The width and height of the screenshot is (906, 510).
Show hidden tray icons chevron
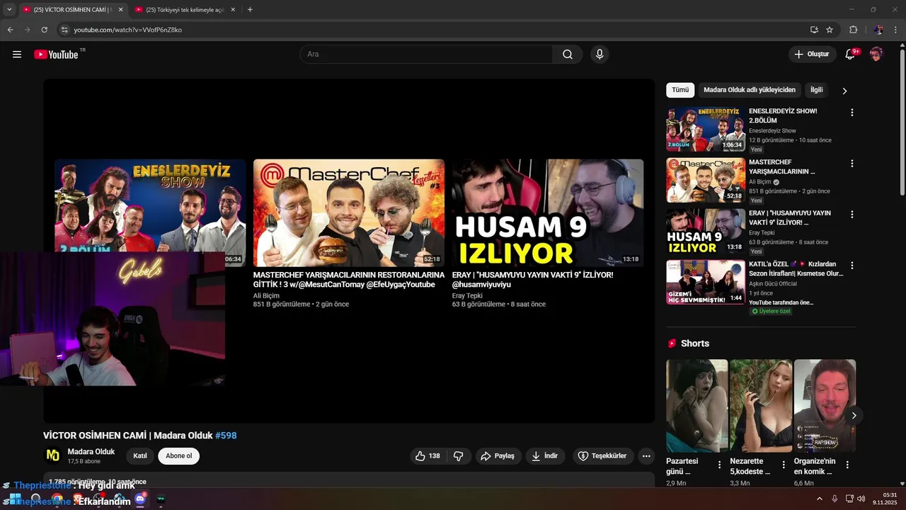(820, 499)
